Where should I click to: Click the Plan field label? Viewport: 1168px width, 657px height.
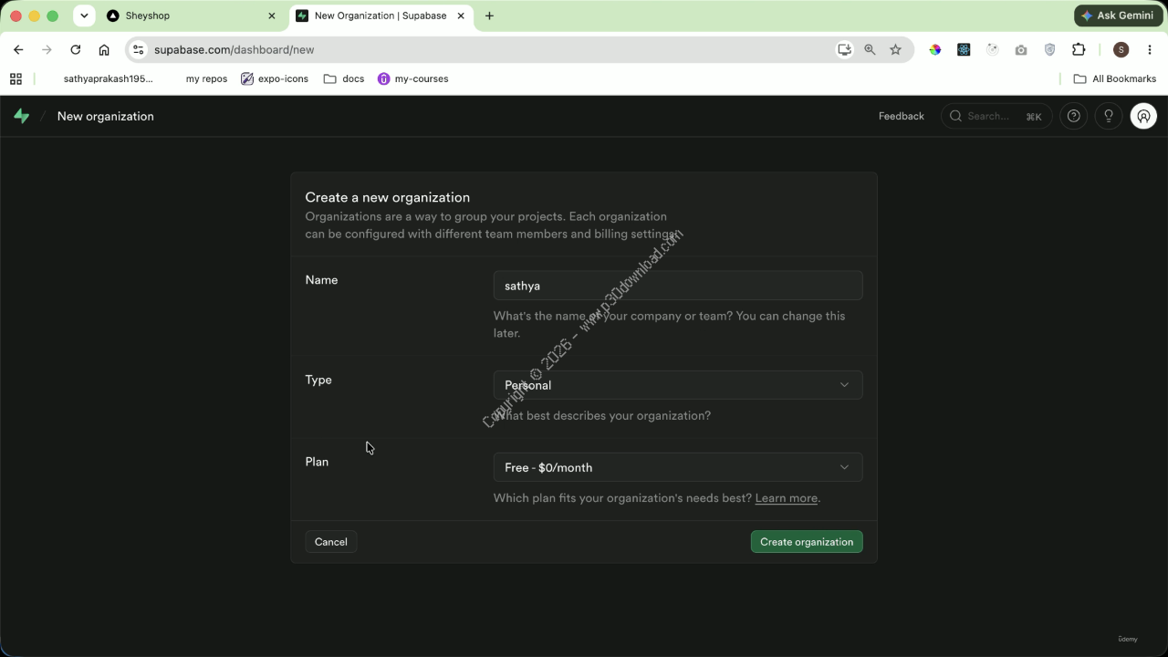(x=317, y=462)
